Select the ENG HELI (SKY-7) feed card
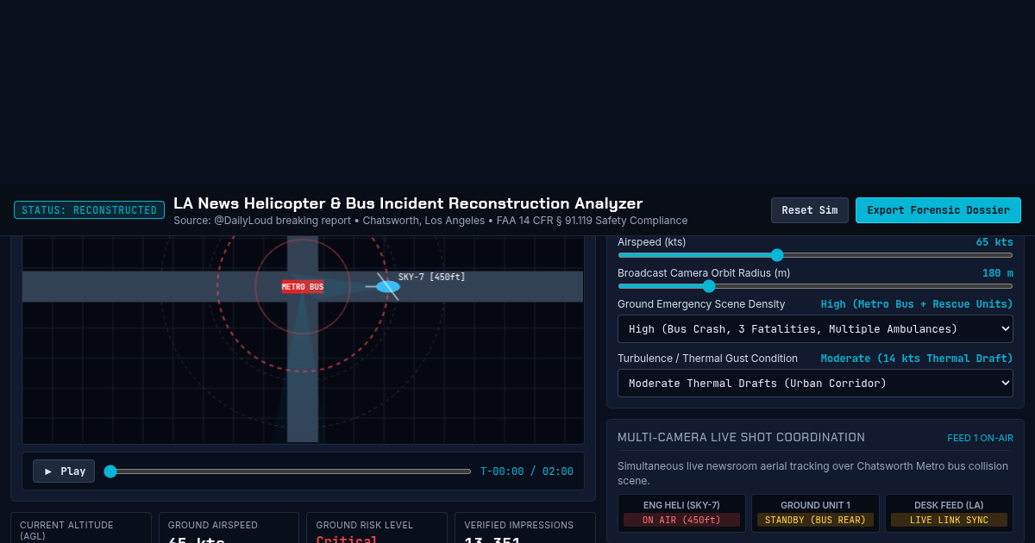This screenshot has height=543, width=1035. [x=681, y=513]
